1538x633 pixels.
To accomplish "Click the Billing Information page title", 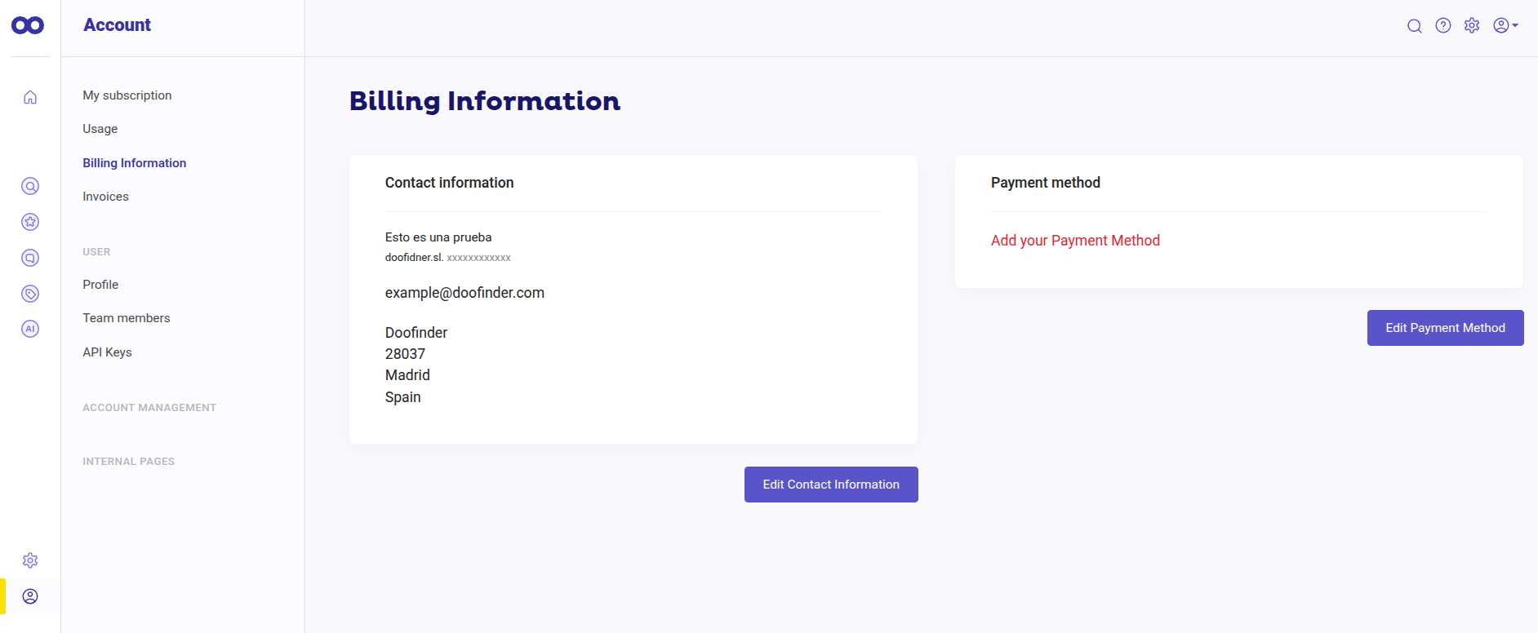I will 485,101.
